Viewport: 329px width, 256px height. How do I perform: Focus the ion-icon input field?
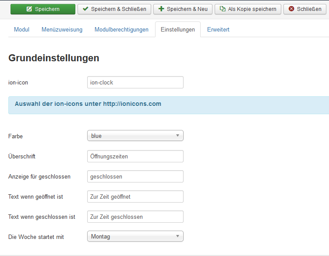click(135, 82)
